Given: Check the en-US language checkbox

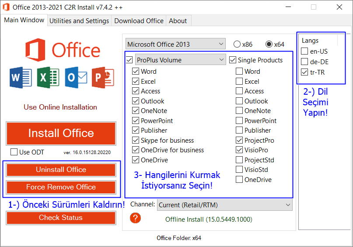Looking at the screenshot, I should 304,51.
